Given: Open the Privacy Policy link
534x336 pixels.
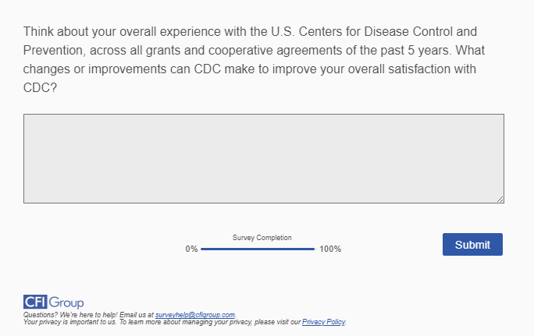Looking at the screenshot, I should [323, 321].
